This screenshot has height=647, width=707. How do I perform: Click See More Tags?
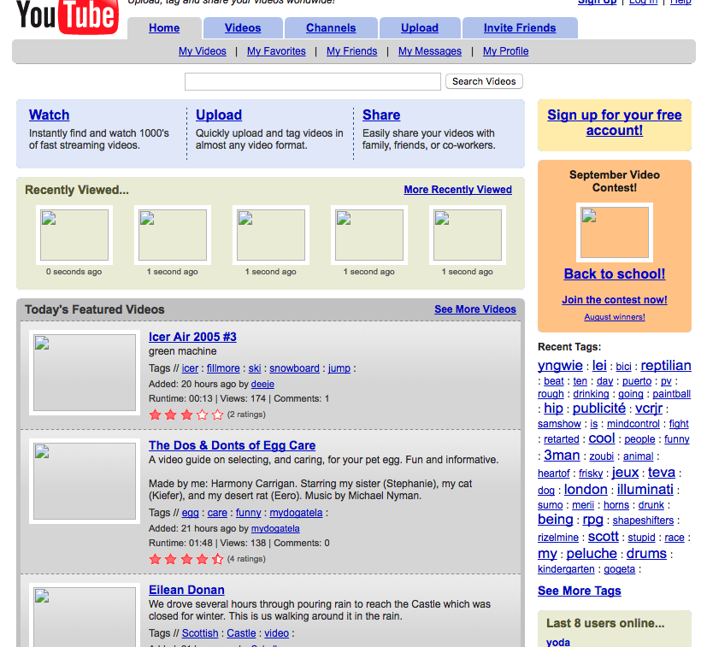point(579,591)
